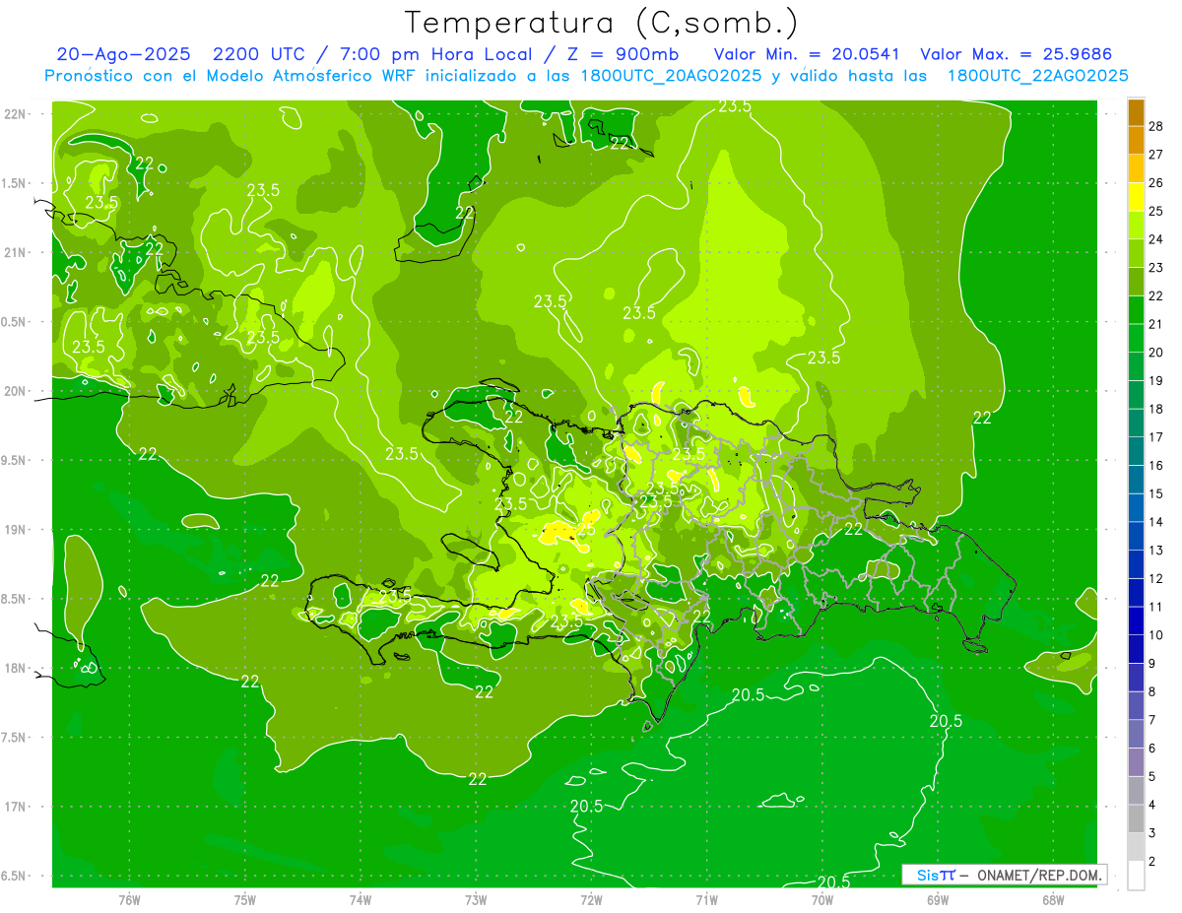Click the '9.5N' latitude axis label
Viewport: 1182px width, 913px height.
[x=14, y=461]
